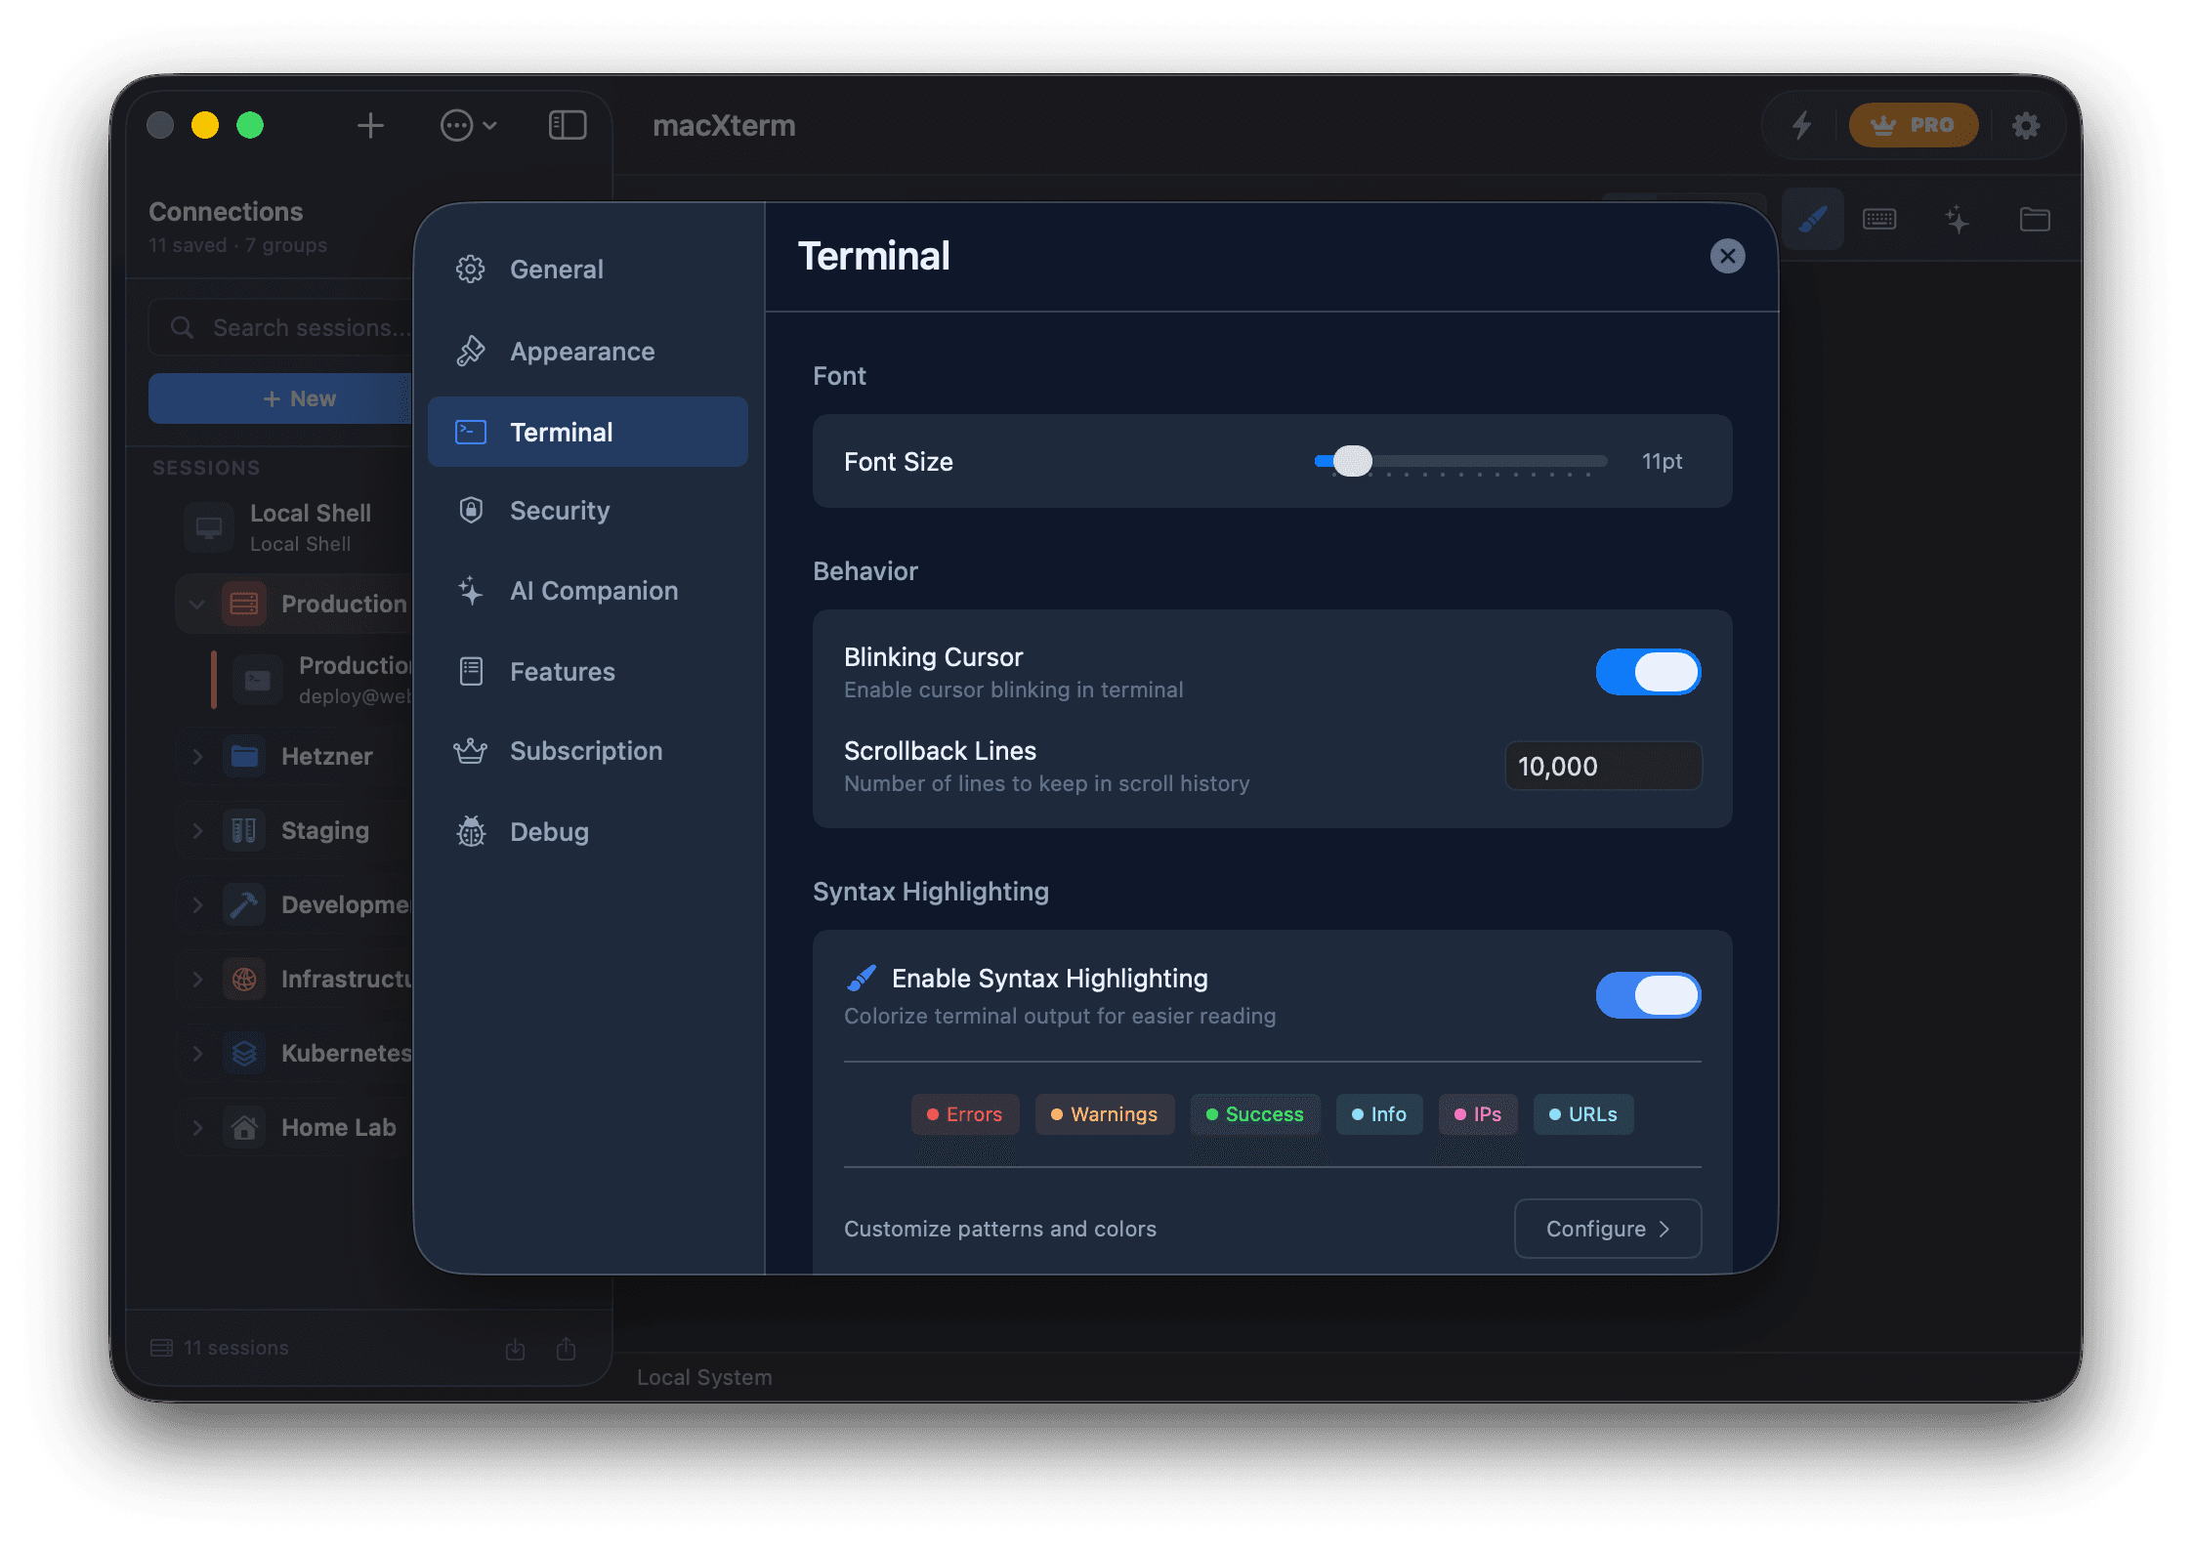
Task: Click the Local System status label
Action: pyautogui.click(x=704, y=1377)
